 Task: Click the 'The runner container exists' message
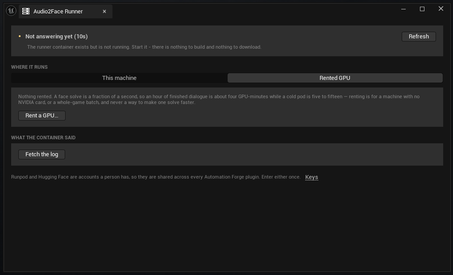[144, 47]
